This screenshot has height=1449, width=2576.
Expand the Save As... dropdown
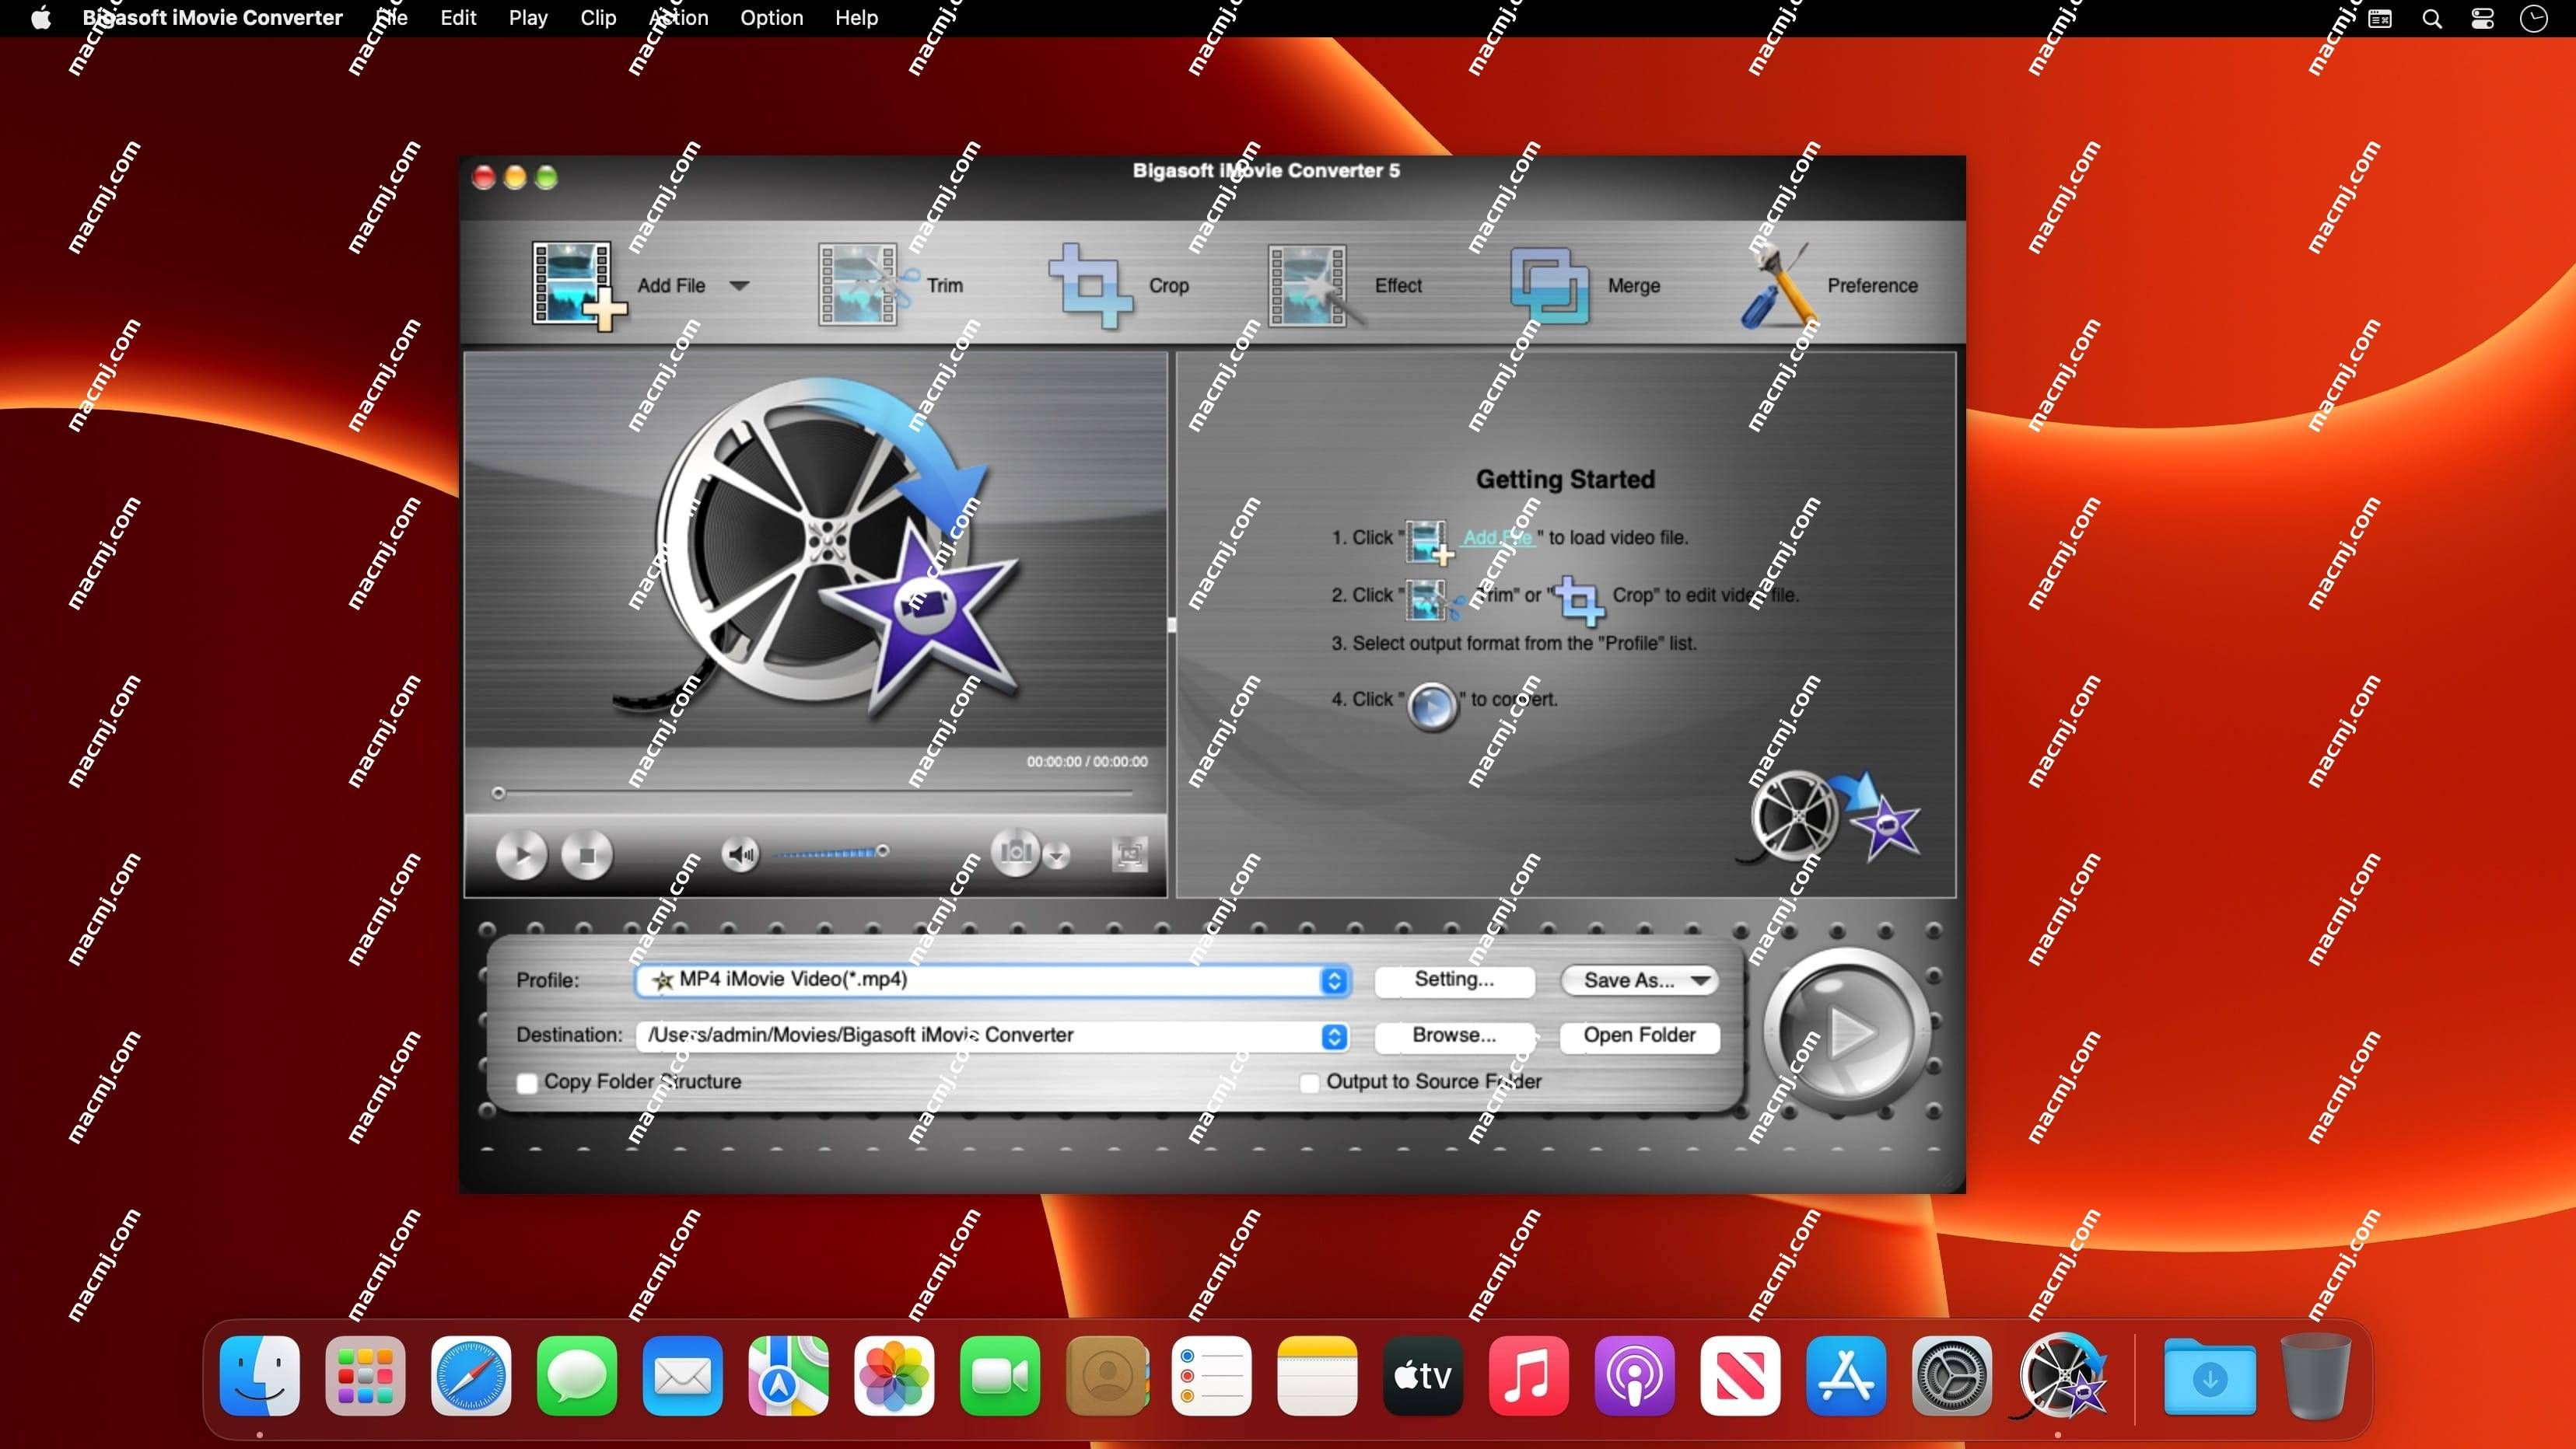(x=1639, y=980)
